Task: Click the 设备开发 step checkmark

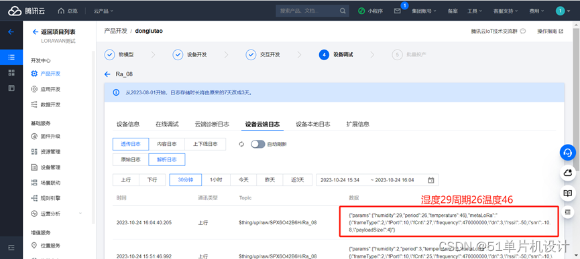Action: point(178,55)
